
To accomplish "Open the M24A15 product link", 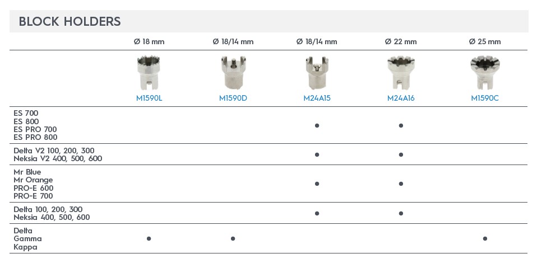I will coord(317,98).
